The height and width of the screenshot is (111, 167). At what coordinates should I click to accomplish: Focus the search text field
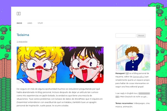pyautogui.click(x=126, y=36)
